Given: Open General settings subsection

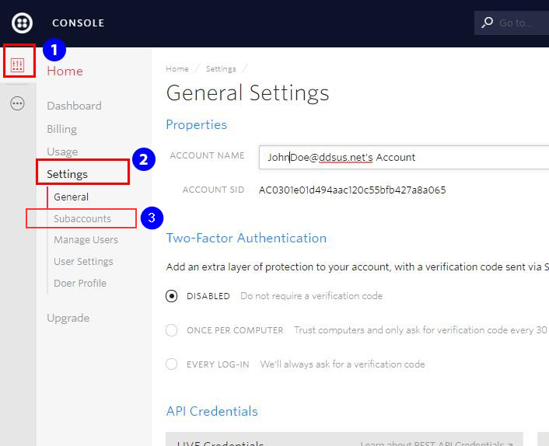Looking at the screenshot, I should pos(71,197).
